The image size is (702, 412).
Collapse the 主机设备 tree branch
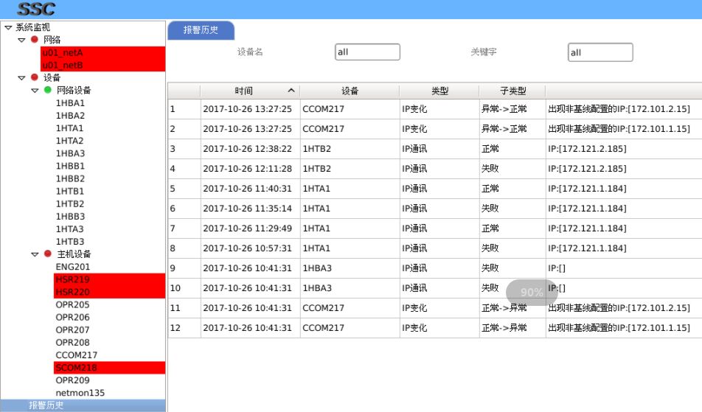pyautogui.click(x=35, y=254)
